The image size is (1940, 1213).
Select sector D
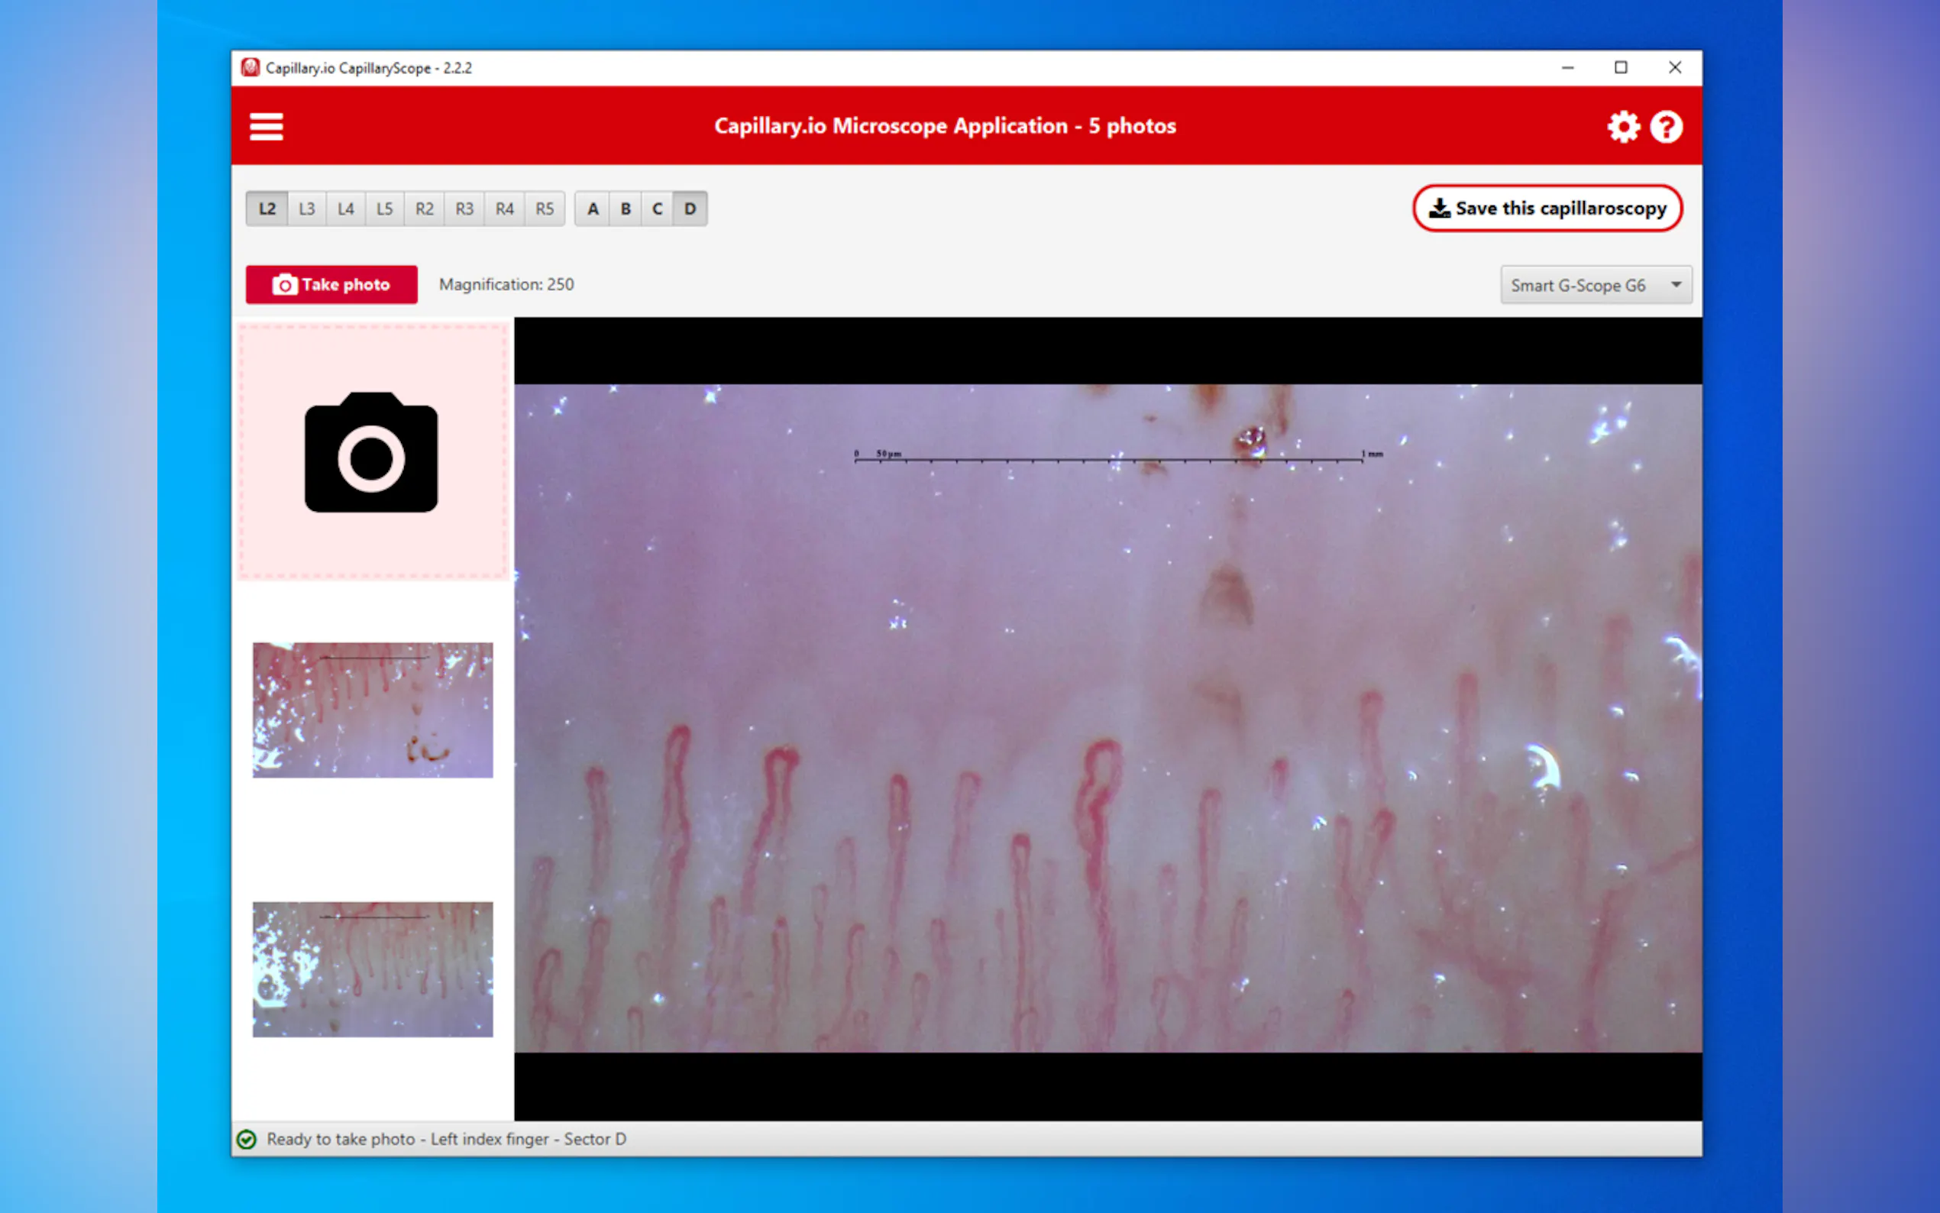[x=690, y=209]
